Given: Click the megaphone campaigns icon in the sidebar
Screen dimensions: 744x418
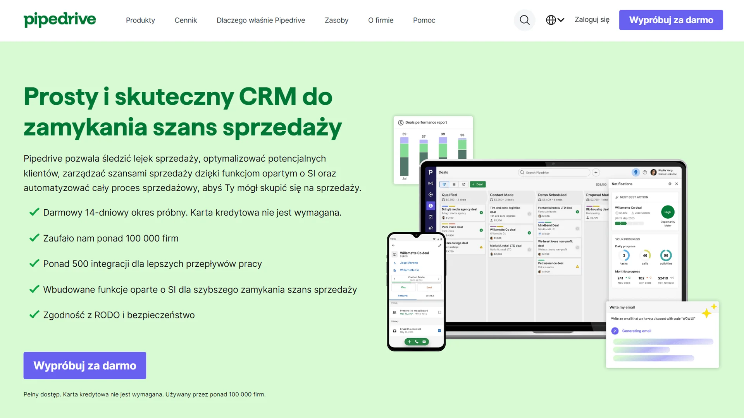Looking at the screenshot, I should [x=431, y=228].
